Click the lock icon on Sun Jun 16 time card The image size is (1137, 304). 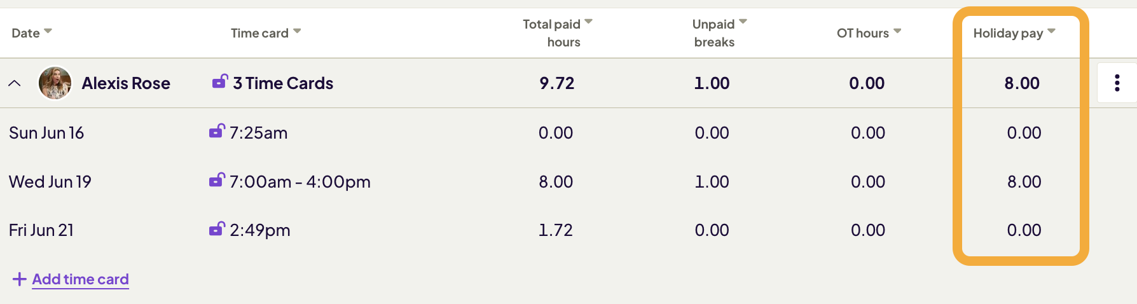point(217,132)
